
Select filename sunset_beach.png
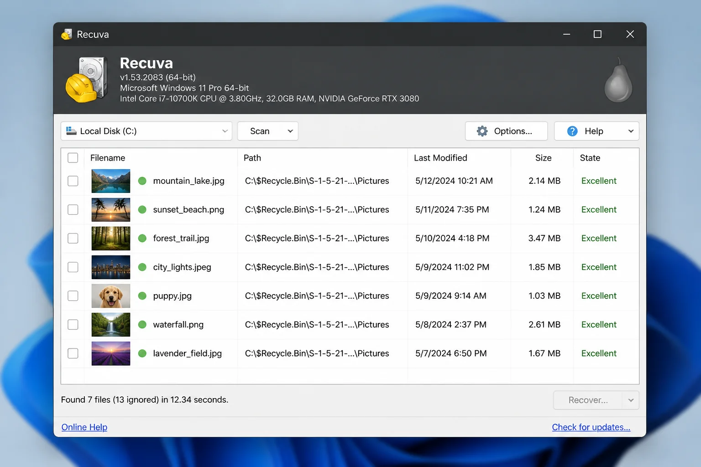point(188,210)
